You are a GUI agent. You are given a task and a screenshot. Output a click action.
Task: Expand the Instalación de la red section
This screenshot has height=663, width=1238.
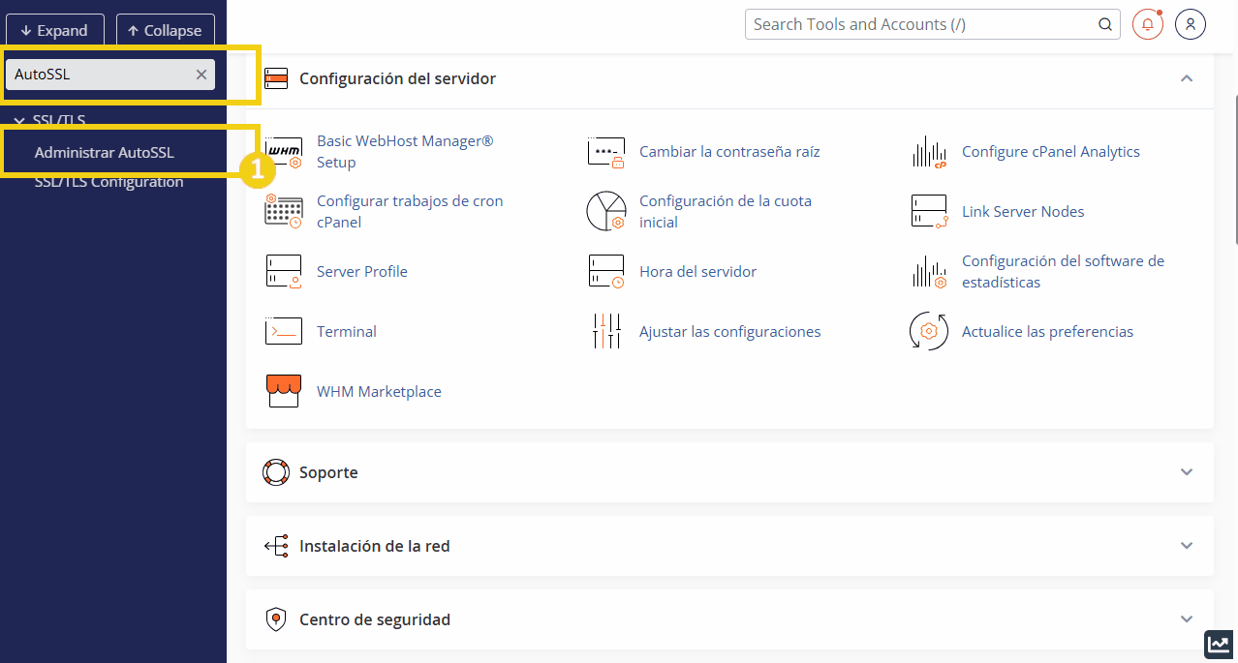point(1187,546)
